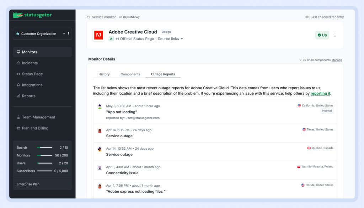The width and height of the screenshot is (364, 208).
Task: Click the Manage components link
Action: click(x=337, y=60)
